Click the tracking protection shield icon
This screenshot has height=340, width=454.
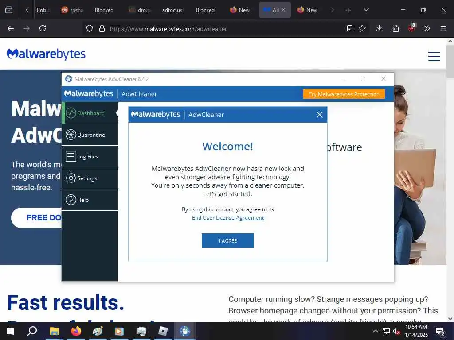(x=90, y=29)
